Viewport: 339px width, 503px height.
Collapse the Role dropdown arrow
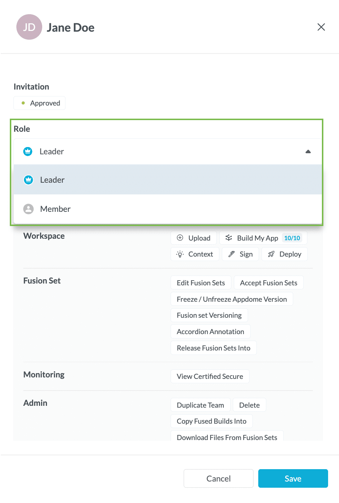(x=308, y=151)
